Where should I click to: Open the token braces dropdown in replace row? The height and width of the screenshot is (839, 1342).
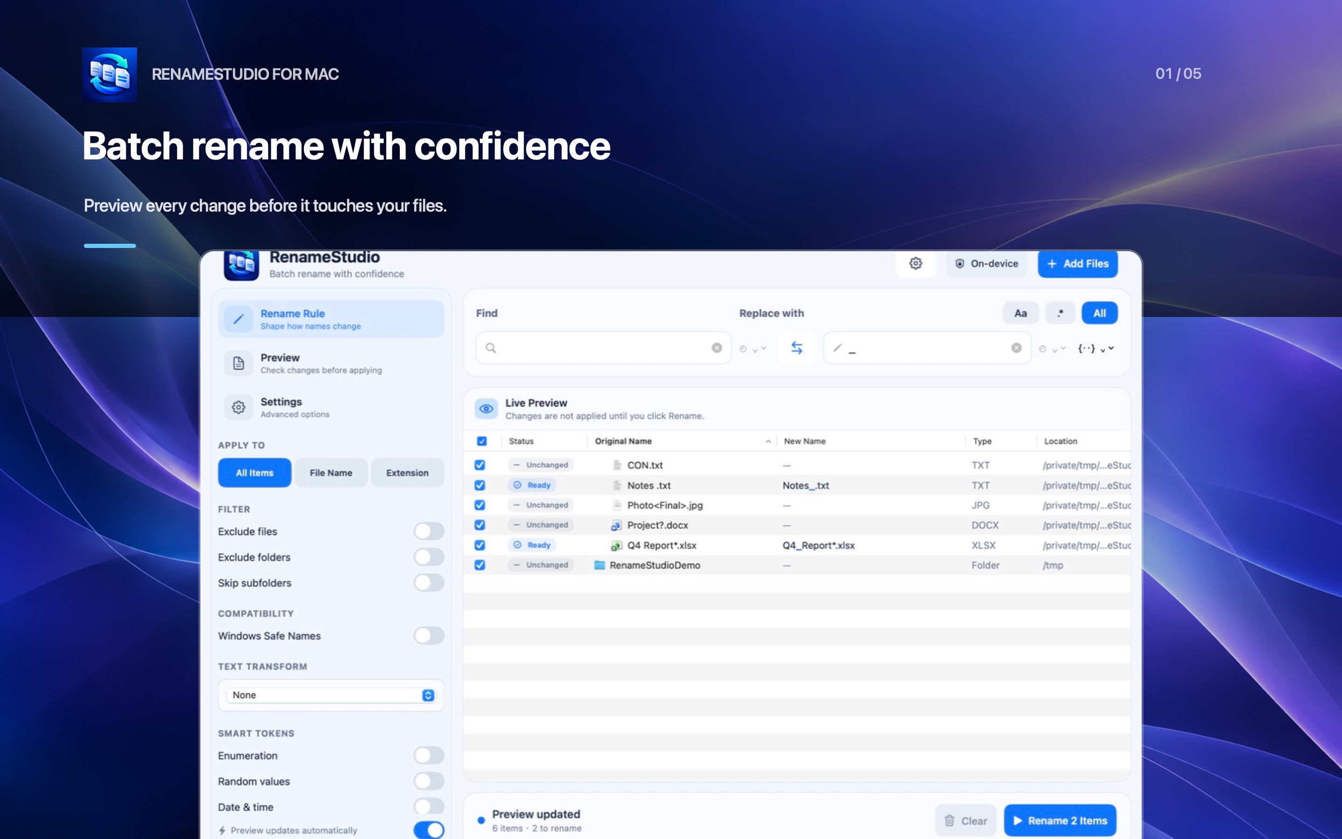pyautogui.click(x=1095, y=349)
